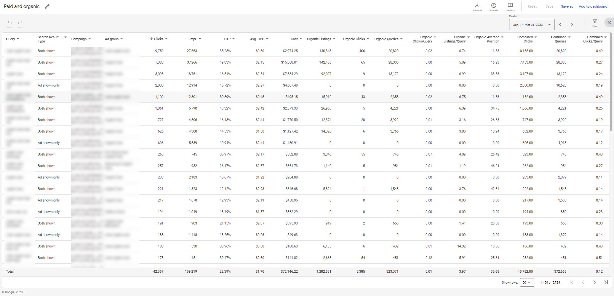Viewport: 614px width, 296px height.
Task: Sort by the Clicks column header
Action: (x=159, y=39)
